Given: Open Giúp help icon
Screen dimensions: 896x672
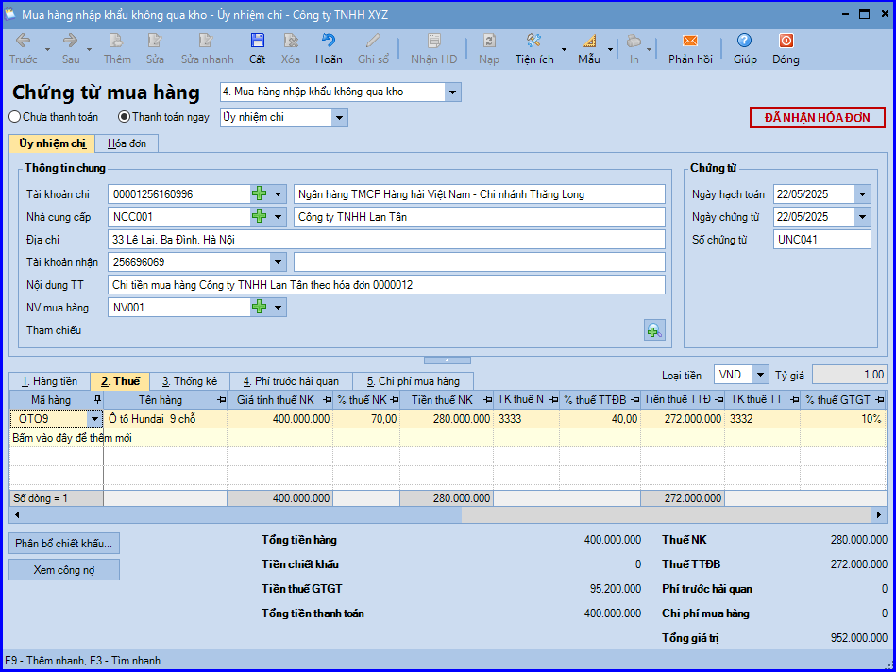Looking at the screenshot, I should pyautogui.click(x=744, y=40).
